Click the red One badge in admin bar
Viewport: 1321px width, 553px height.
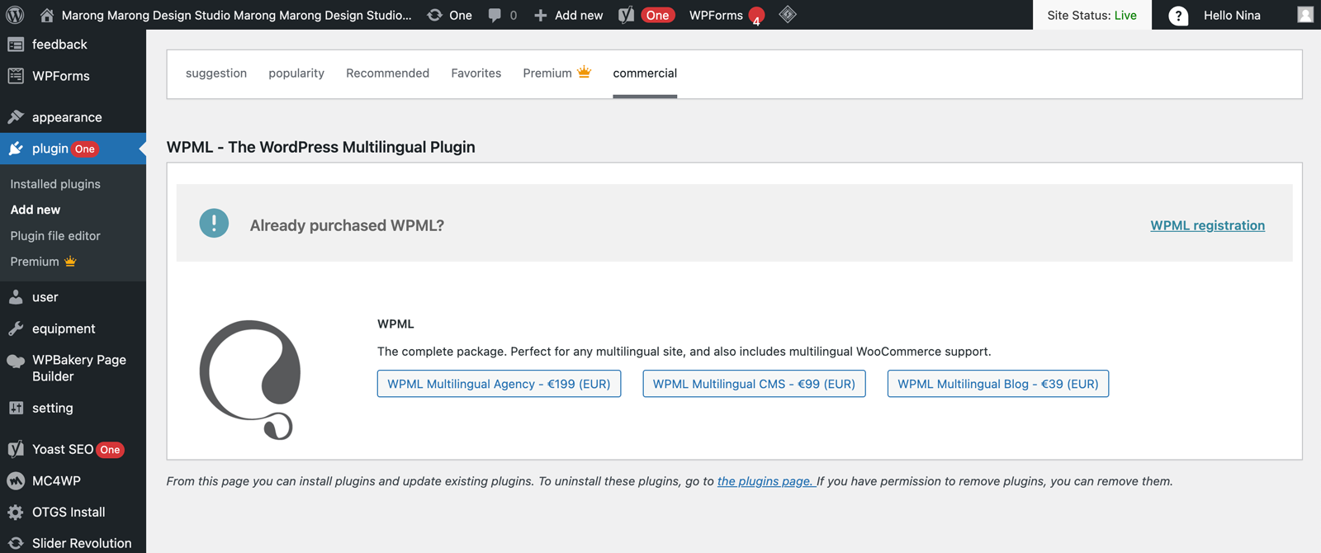coord(658,15)
